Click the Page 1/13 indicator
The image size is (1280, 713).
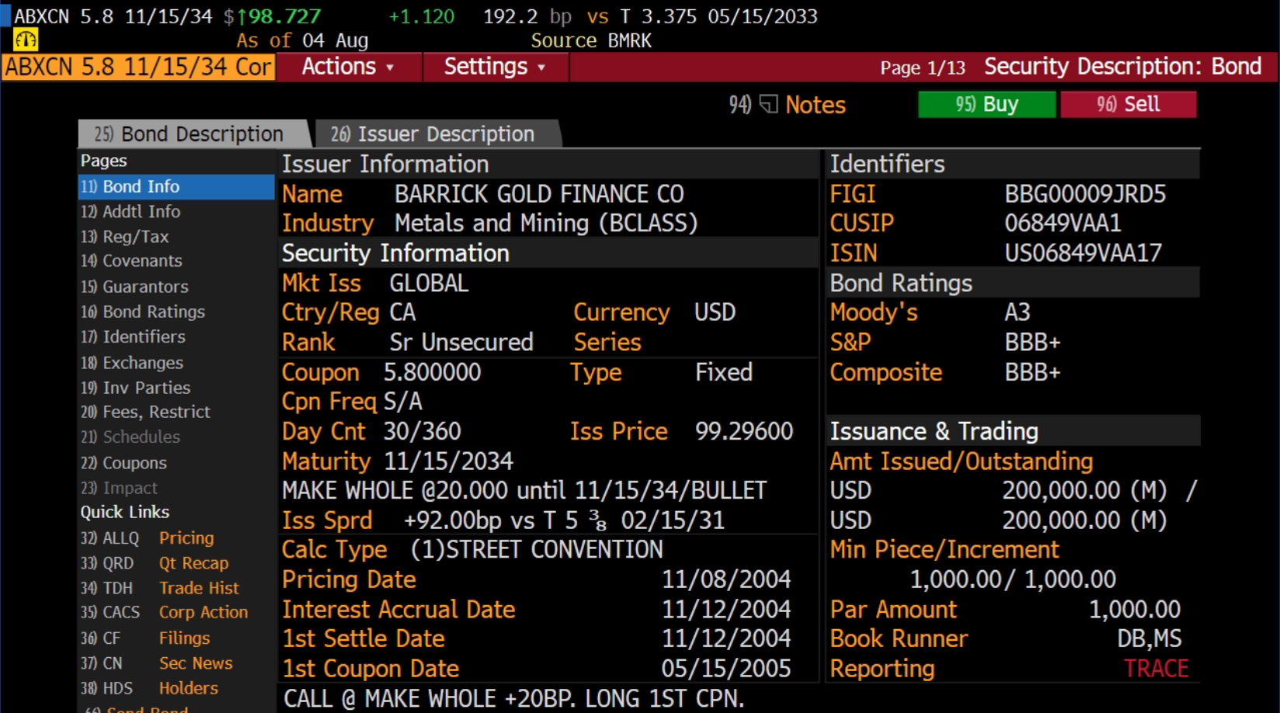[923, 68]
